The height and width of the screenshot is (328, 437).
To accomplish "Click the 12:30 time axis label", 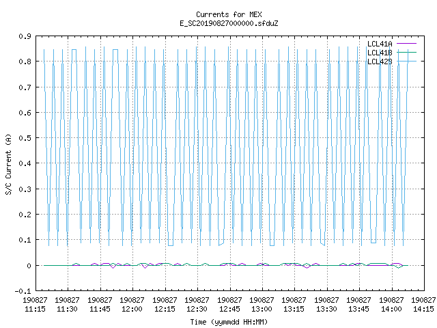I will (x=197, y=305).
